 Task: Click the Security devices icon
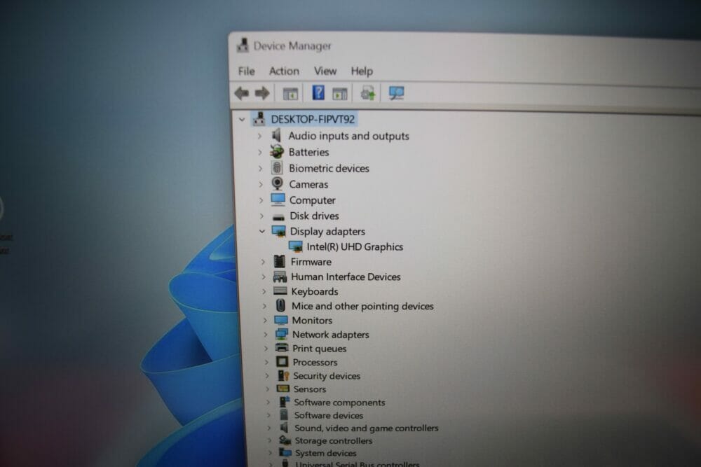pyautogui.click(x=283, y=375)
